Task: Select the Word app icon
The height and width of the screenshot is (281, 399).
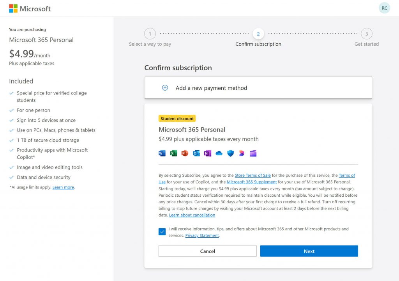Action: (x=162, y=153)
